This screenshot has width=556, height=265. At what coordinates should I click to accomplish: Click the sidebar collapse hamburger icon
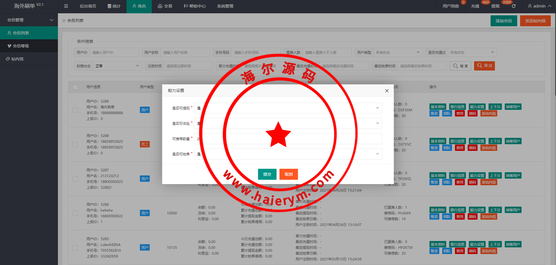(66, 6)
